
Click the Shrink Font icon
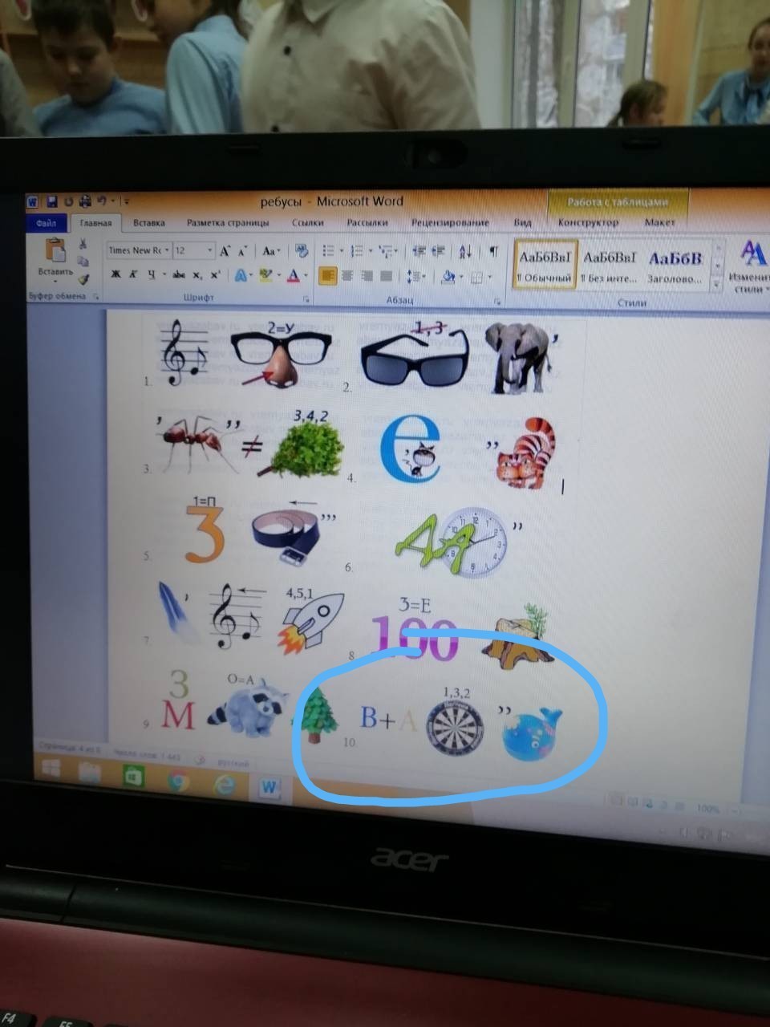[x=243, y=251]
